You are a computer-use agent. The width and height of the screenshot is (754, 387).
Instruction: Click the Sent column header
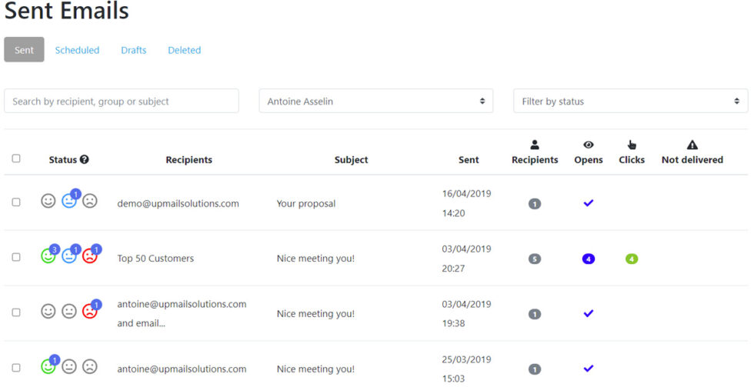point(469,159)
